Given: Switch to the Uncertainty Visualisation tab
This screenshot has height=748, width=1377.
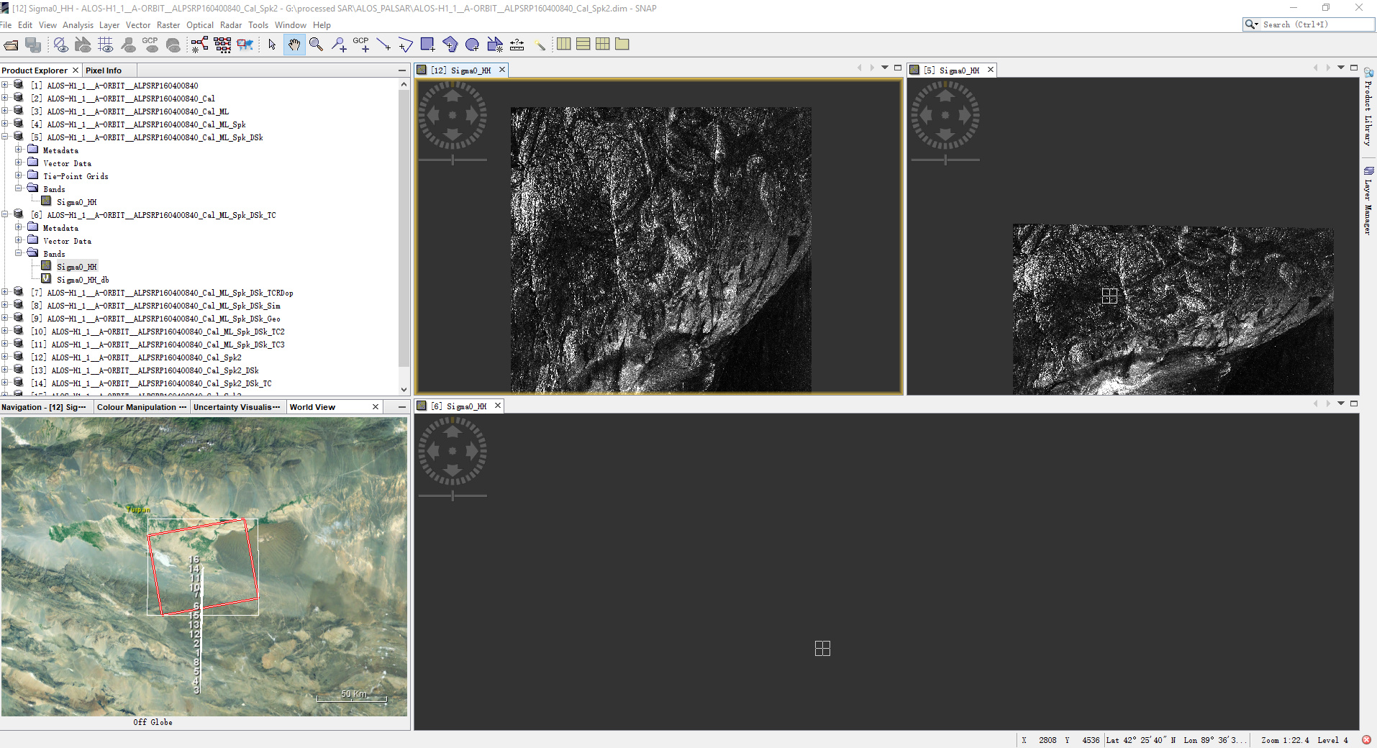Looking at the screenshot, I should [x=237, y=407].
